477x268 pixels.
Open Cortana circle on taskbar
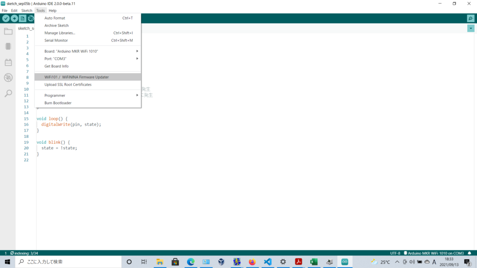[129, 261]
